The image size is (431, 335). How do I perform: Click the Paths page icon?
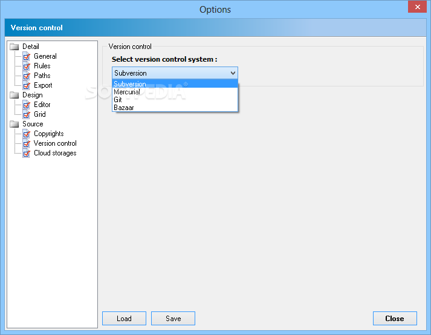tap(27, 76)
